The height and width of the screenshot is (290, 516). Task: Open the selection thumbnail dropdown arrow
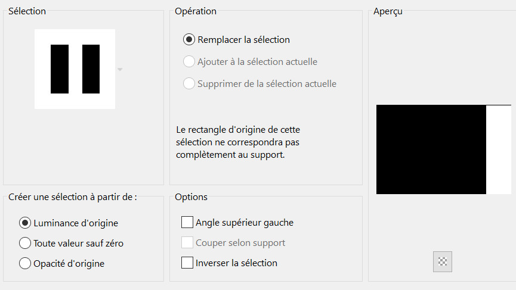(x=120, y=70)
